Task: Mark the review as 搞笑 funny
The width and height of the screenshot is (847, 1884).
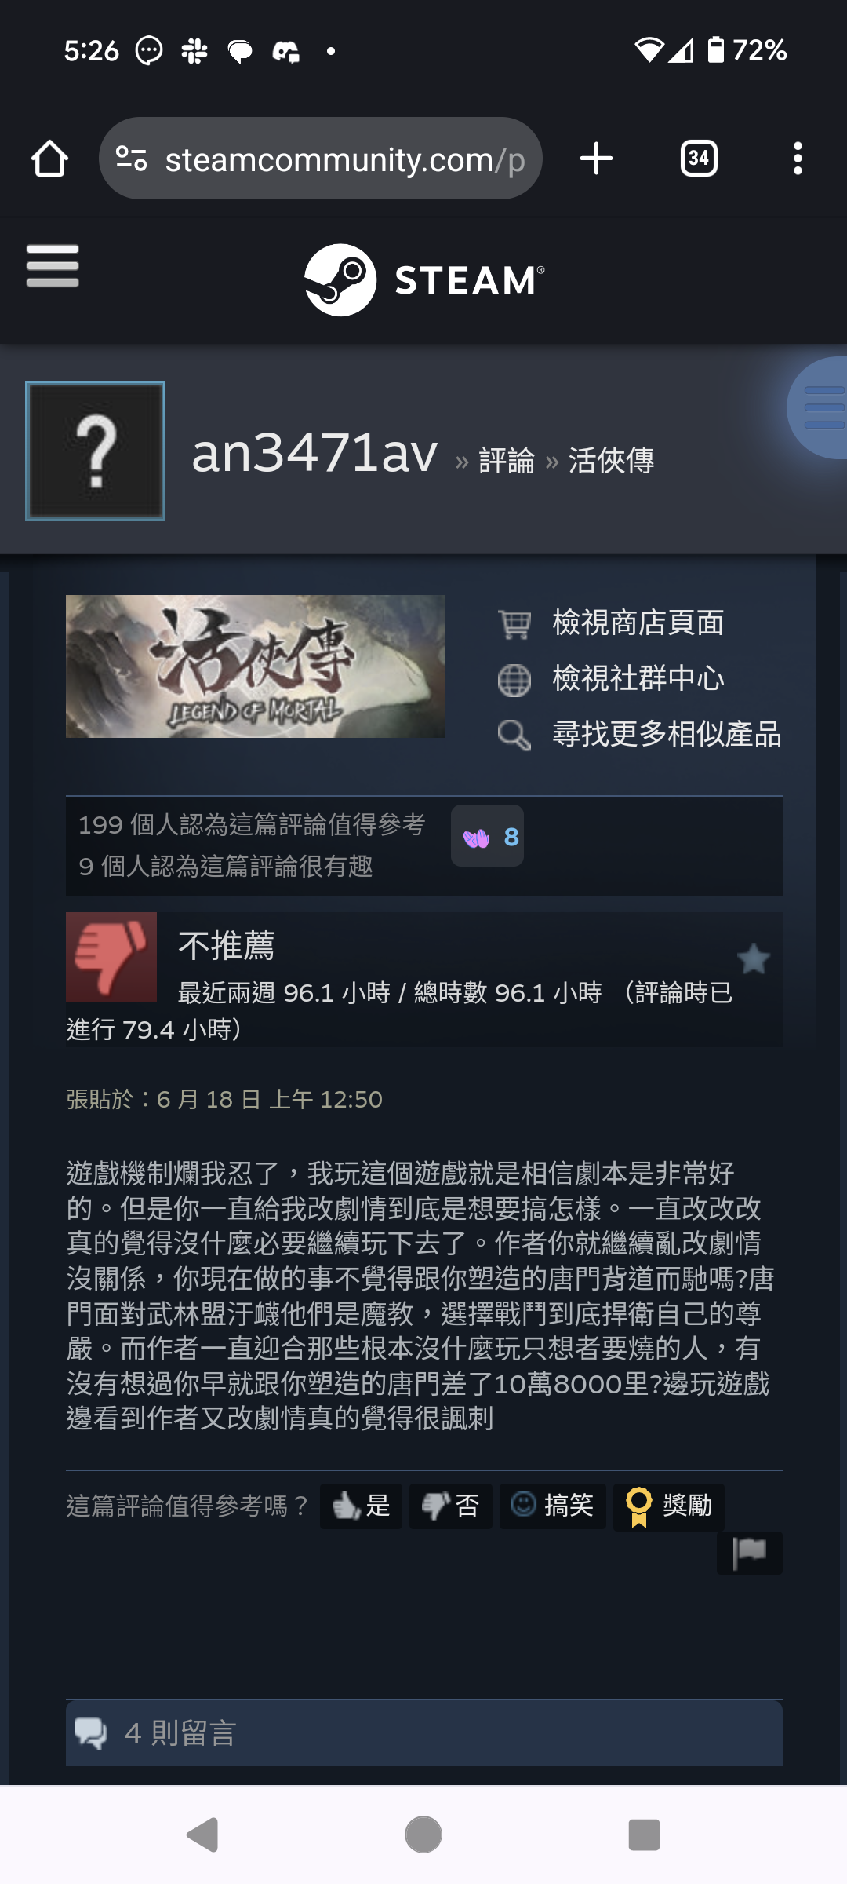Action: pyautogui.click(x=553, y=1506)
